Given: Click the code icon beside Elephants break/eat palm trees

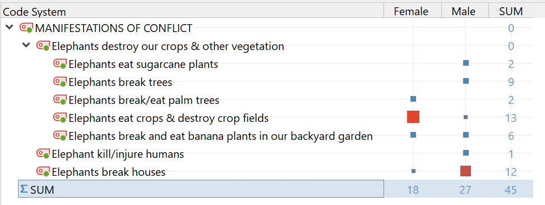Looking at the screenshot, I should click(x=60, y=100).
